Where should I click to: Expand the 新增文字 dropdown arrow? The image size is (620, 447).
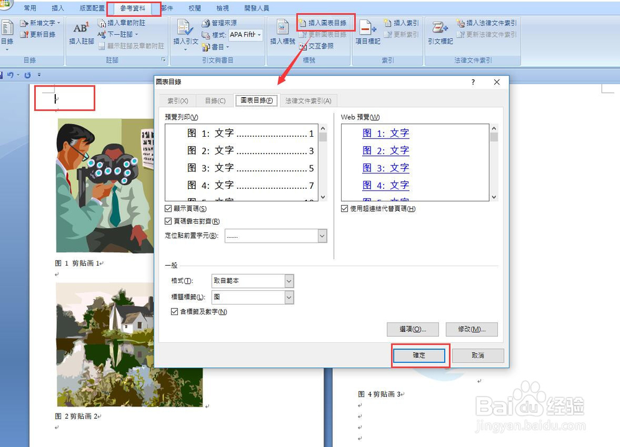point(58,23)
